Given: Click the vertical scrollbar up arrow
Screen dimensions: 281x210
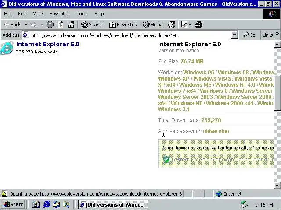Looking at the screenshot, I should [277, 44].
